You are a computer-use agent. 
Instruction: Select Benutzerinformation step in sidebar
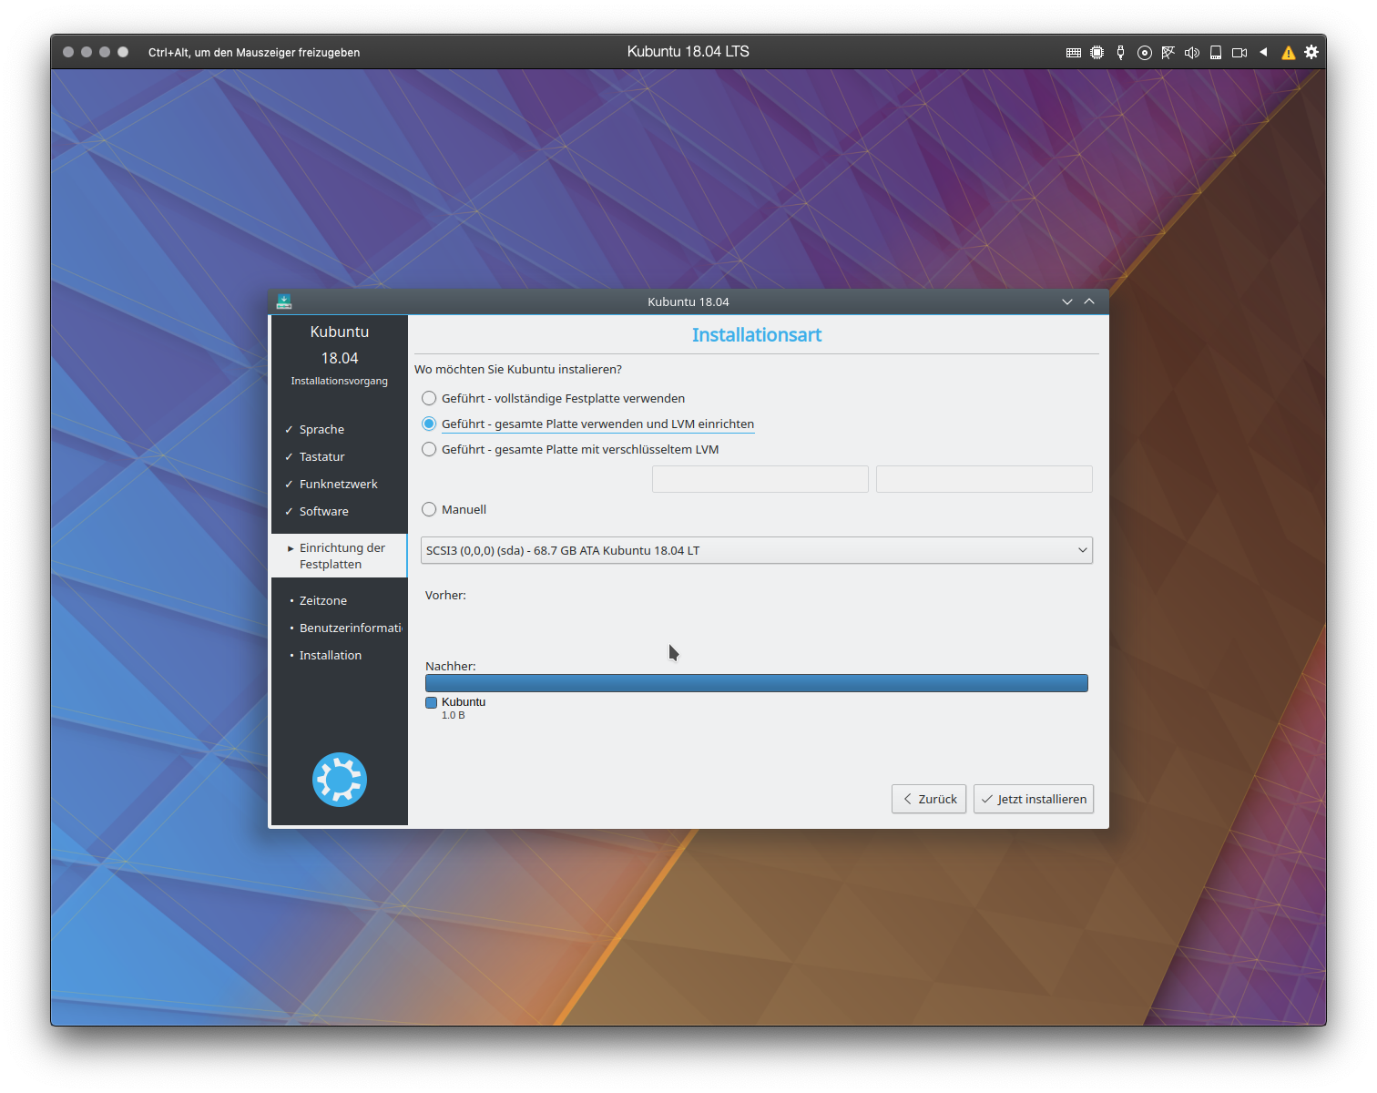point(351,628)
